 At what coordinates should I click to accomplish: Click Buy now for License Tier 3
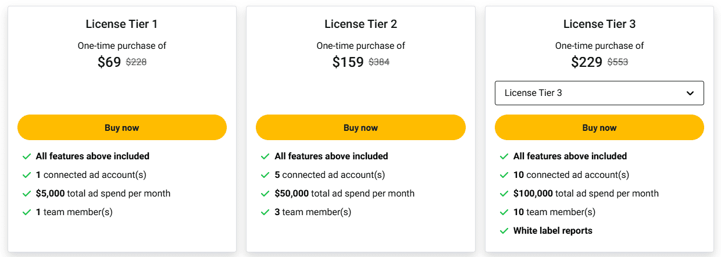click(599, 128)
